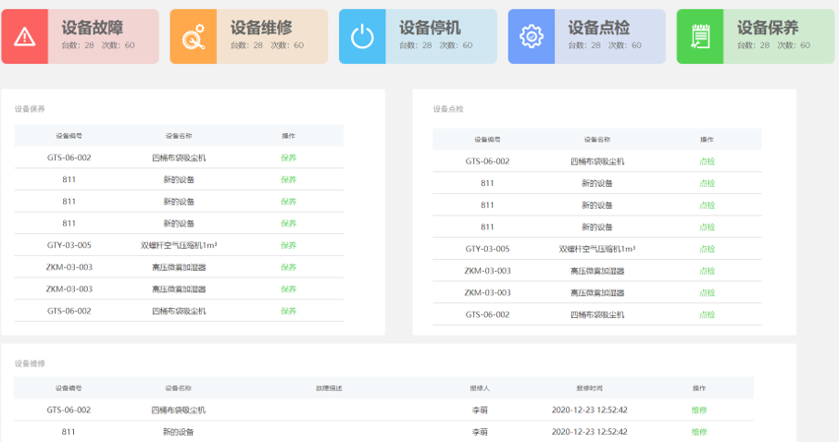Select the 设备保养 card title at top
The image size is (839, 442).
click(x=768, y=28)
